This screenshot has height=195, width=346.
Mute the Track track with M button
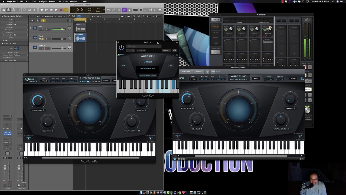40,39
